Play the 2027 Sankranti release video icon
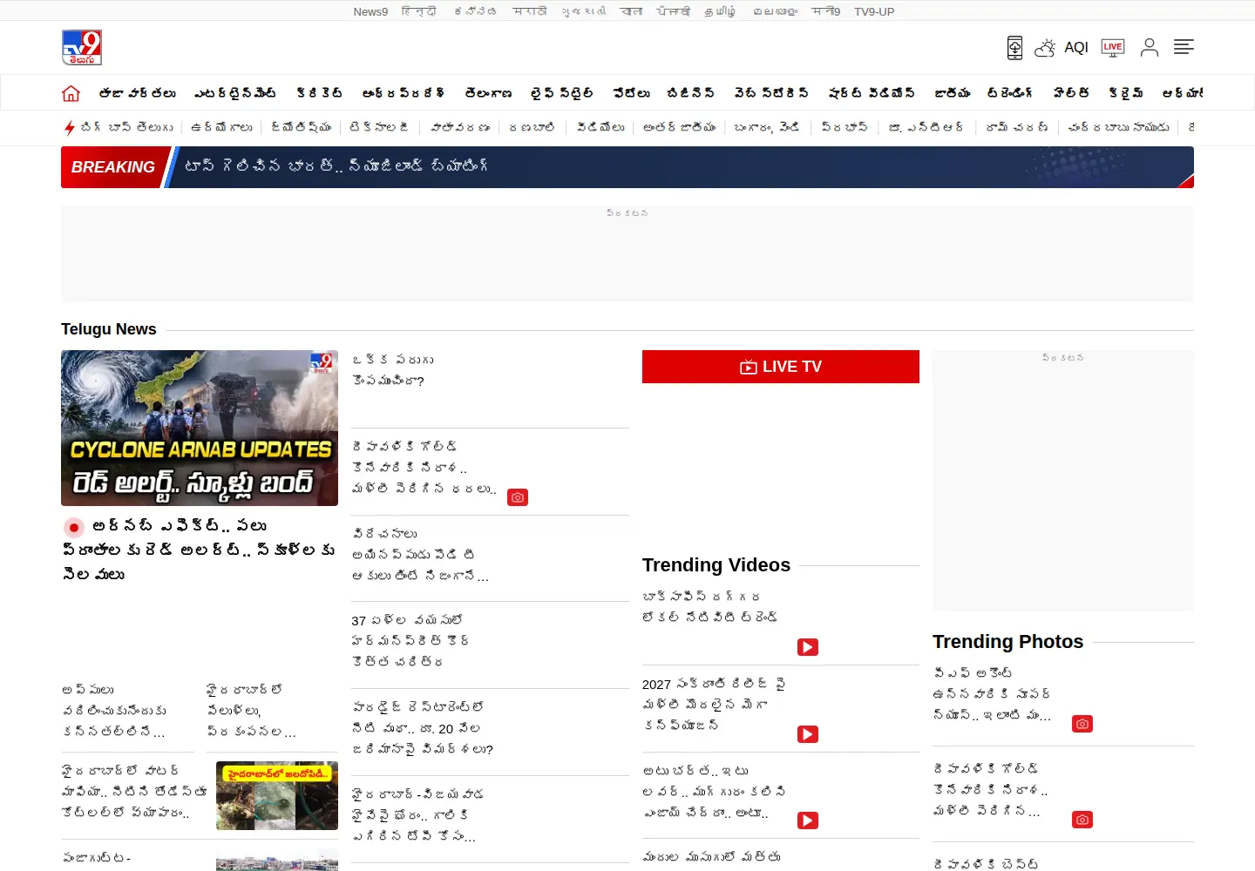 808,734
